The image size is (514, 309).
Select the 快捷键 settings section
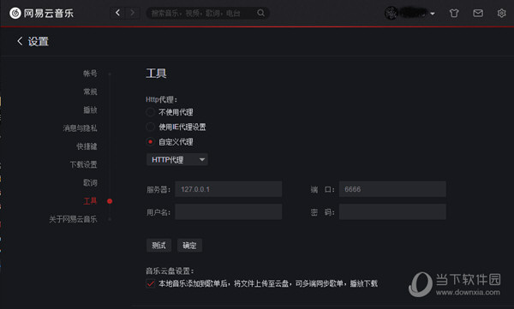(x=87, y=146)
